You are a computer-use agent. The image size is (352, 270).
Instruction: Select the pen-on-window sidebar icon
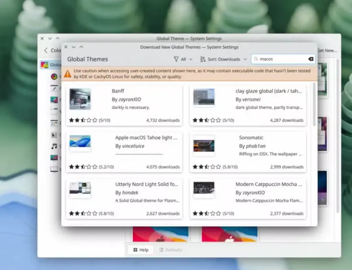(x=54, y=88)
